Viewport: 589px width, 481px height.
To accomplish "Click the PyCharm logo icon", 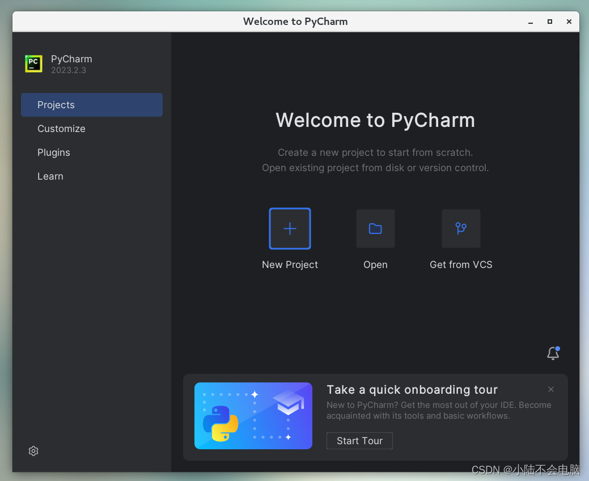I will click(34, 63).
